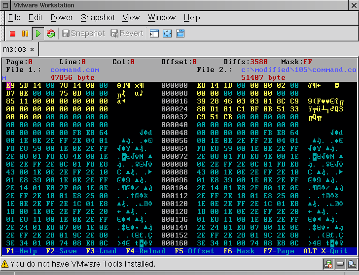
Task: Click the green Power On play icon
Action: (38, 34)
